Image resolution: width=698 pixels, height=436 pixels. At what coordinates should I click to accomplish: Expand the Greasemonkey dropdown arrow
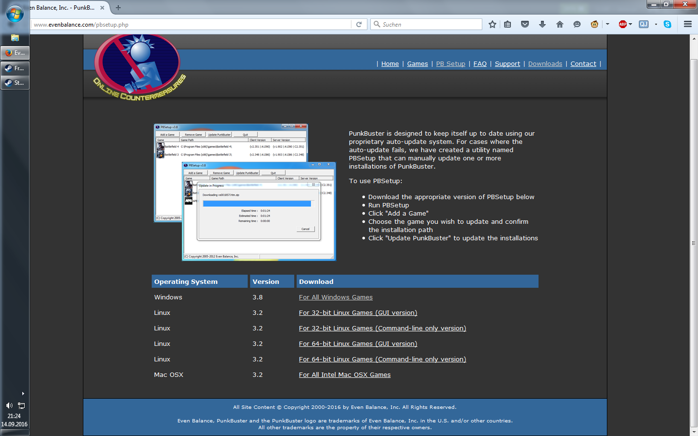pyautogui.click(x=607, y=24)
